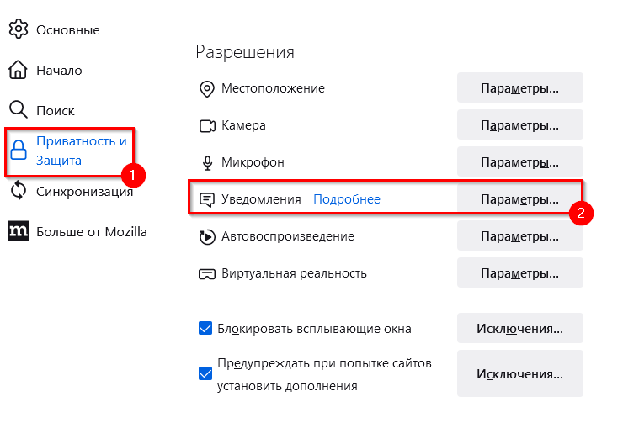
Task: Click the VR headset icon in permissions
Action: coord(206,273)
